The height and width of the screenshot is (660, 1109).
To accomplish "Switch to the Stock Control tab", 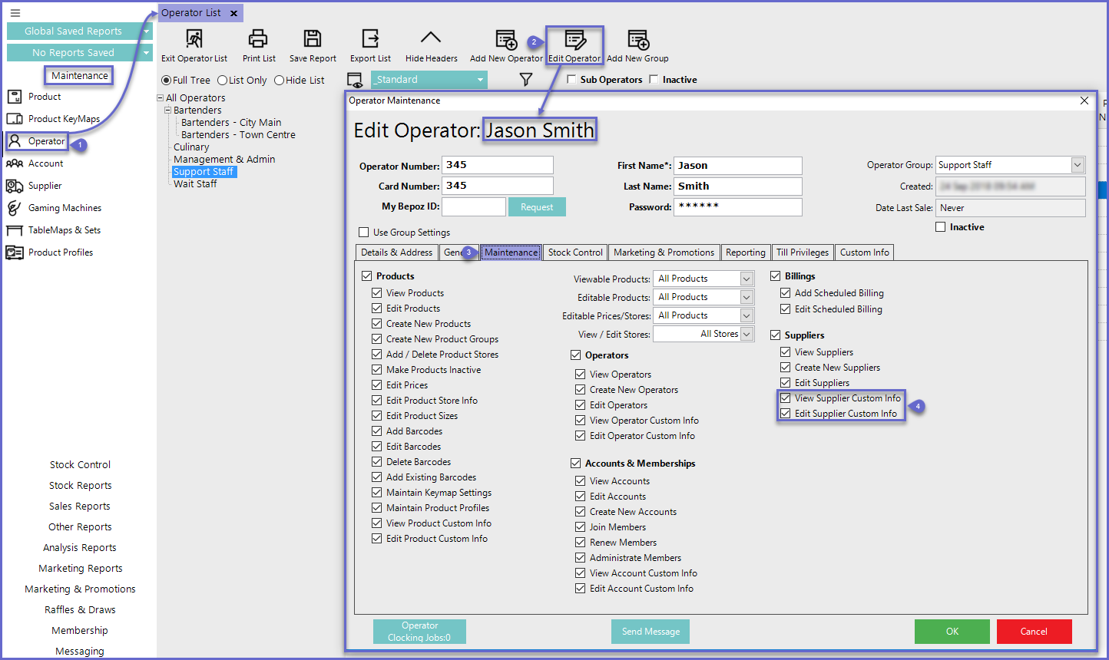I will [x=575, y=252].
